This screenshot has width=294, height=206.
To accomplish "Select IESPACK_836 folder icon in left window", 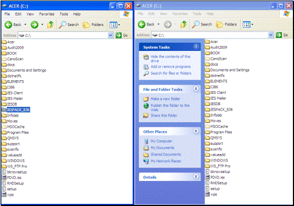I will (4, 110).
